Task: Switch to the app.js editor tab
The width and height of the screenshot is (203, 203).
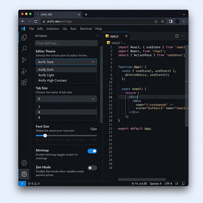Action: (114, 36)
